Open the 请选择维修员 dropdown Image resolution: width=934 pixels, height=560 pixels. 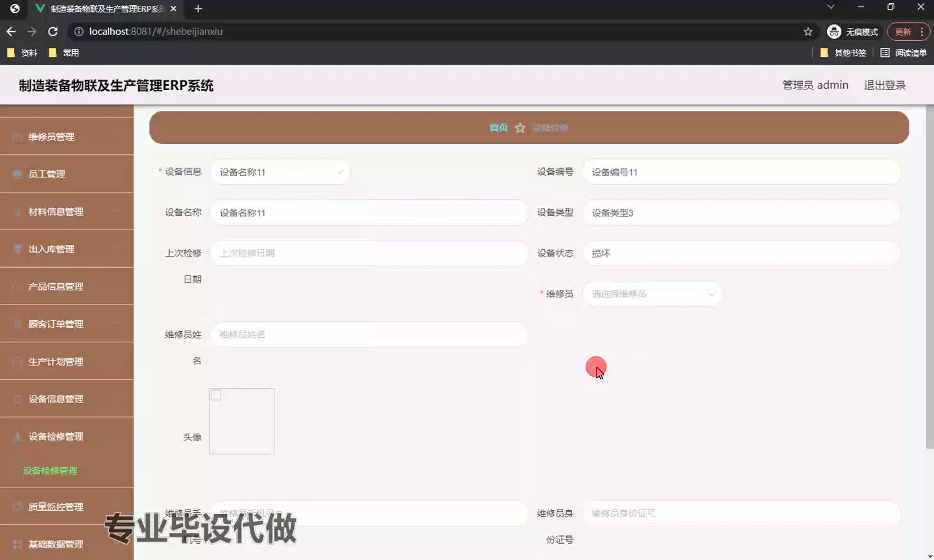[653, 294]
